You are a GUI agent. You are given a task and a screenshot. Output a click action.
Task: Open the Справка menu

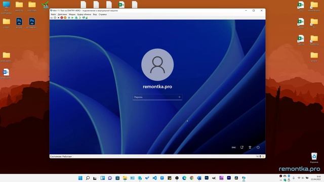click(x=103, y=15)
